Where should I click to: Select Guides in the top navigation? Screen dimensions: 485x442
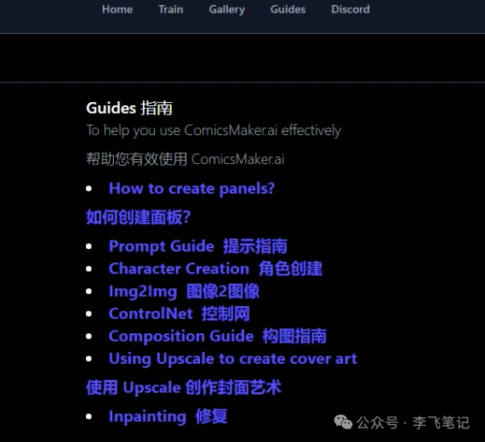[288, 9]
